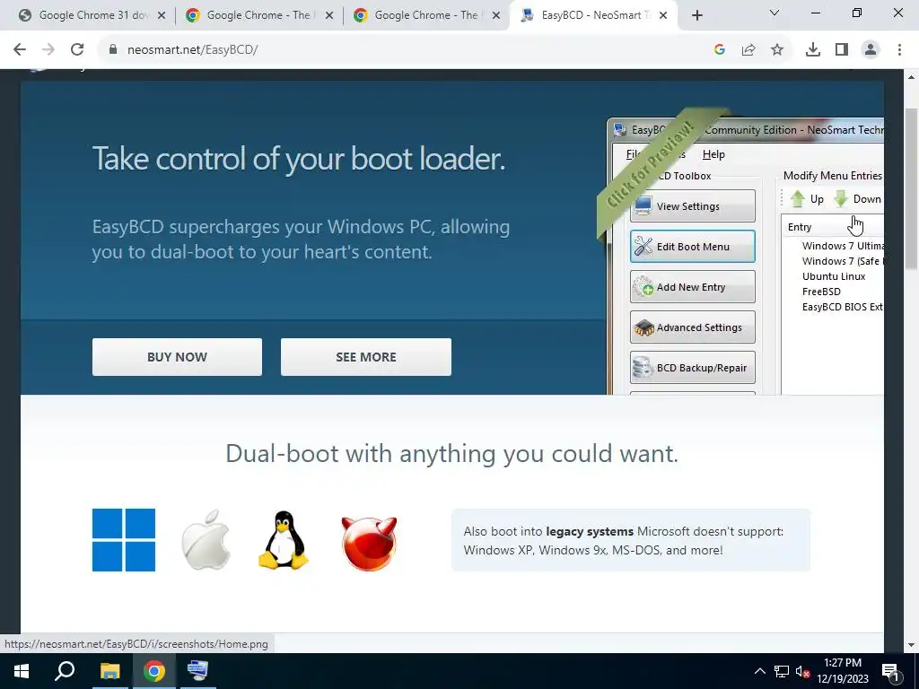Viewport: 919px width, 689px height.
Task: Click the network tray icon
Action: 782,671
